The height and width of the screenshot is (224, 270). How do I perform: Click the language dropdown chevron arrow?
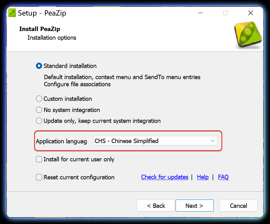(x=212, y=141)
